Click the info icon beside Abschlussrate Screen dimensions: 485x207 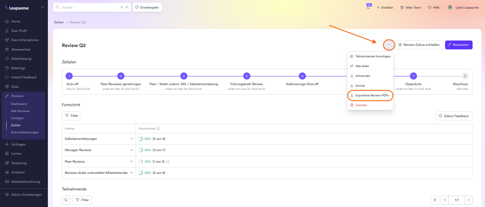pyautogui.click(x=158, y=129)
